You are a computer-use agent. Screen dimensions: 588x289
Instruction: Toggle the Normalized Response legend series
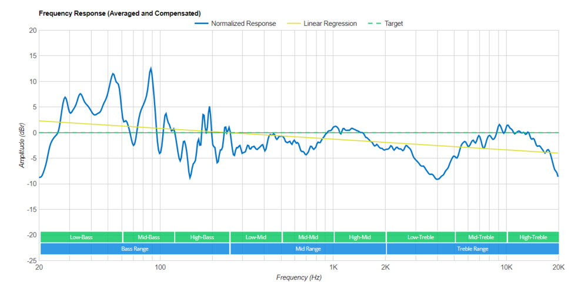243,23
